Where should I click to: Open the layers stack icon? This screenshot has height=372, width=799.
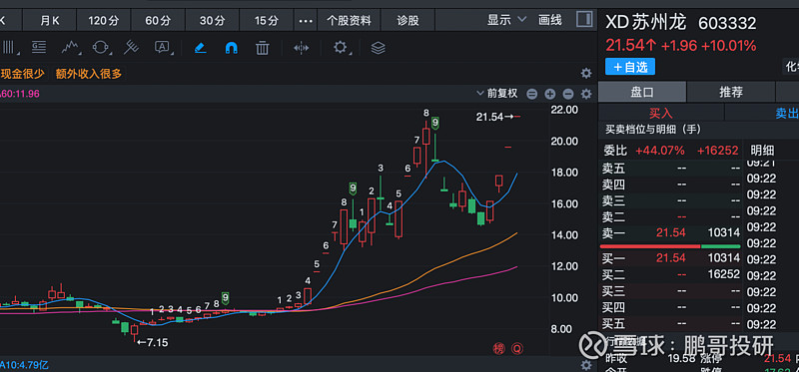coord(378,48)
